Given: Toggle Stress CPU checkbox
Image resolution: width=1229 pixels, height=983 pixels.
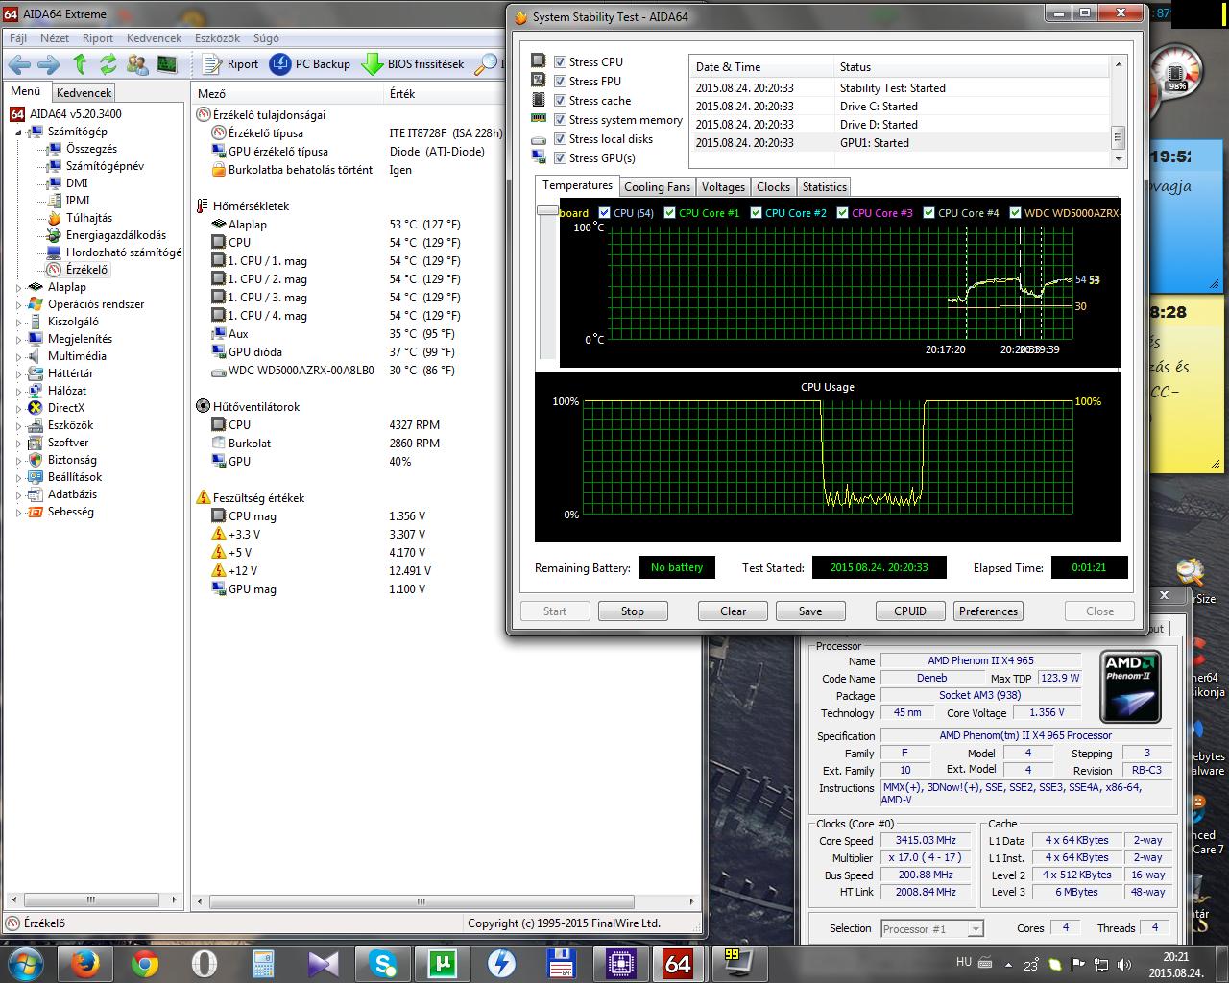Looking at the screenshot, I should 560,61.
